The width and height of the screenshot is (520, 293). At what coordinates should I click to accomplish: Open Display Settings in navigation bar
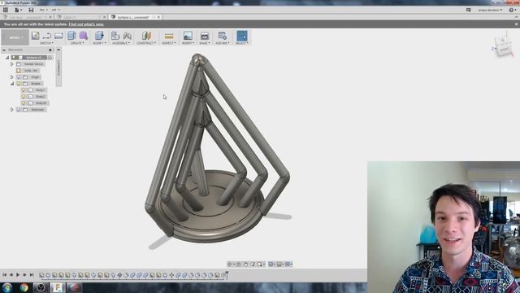[271, 264]
